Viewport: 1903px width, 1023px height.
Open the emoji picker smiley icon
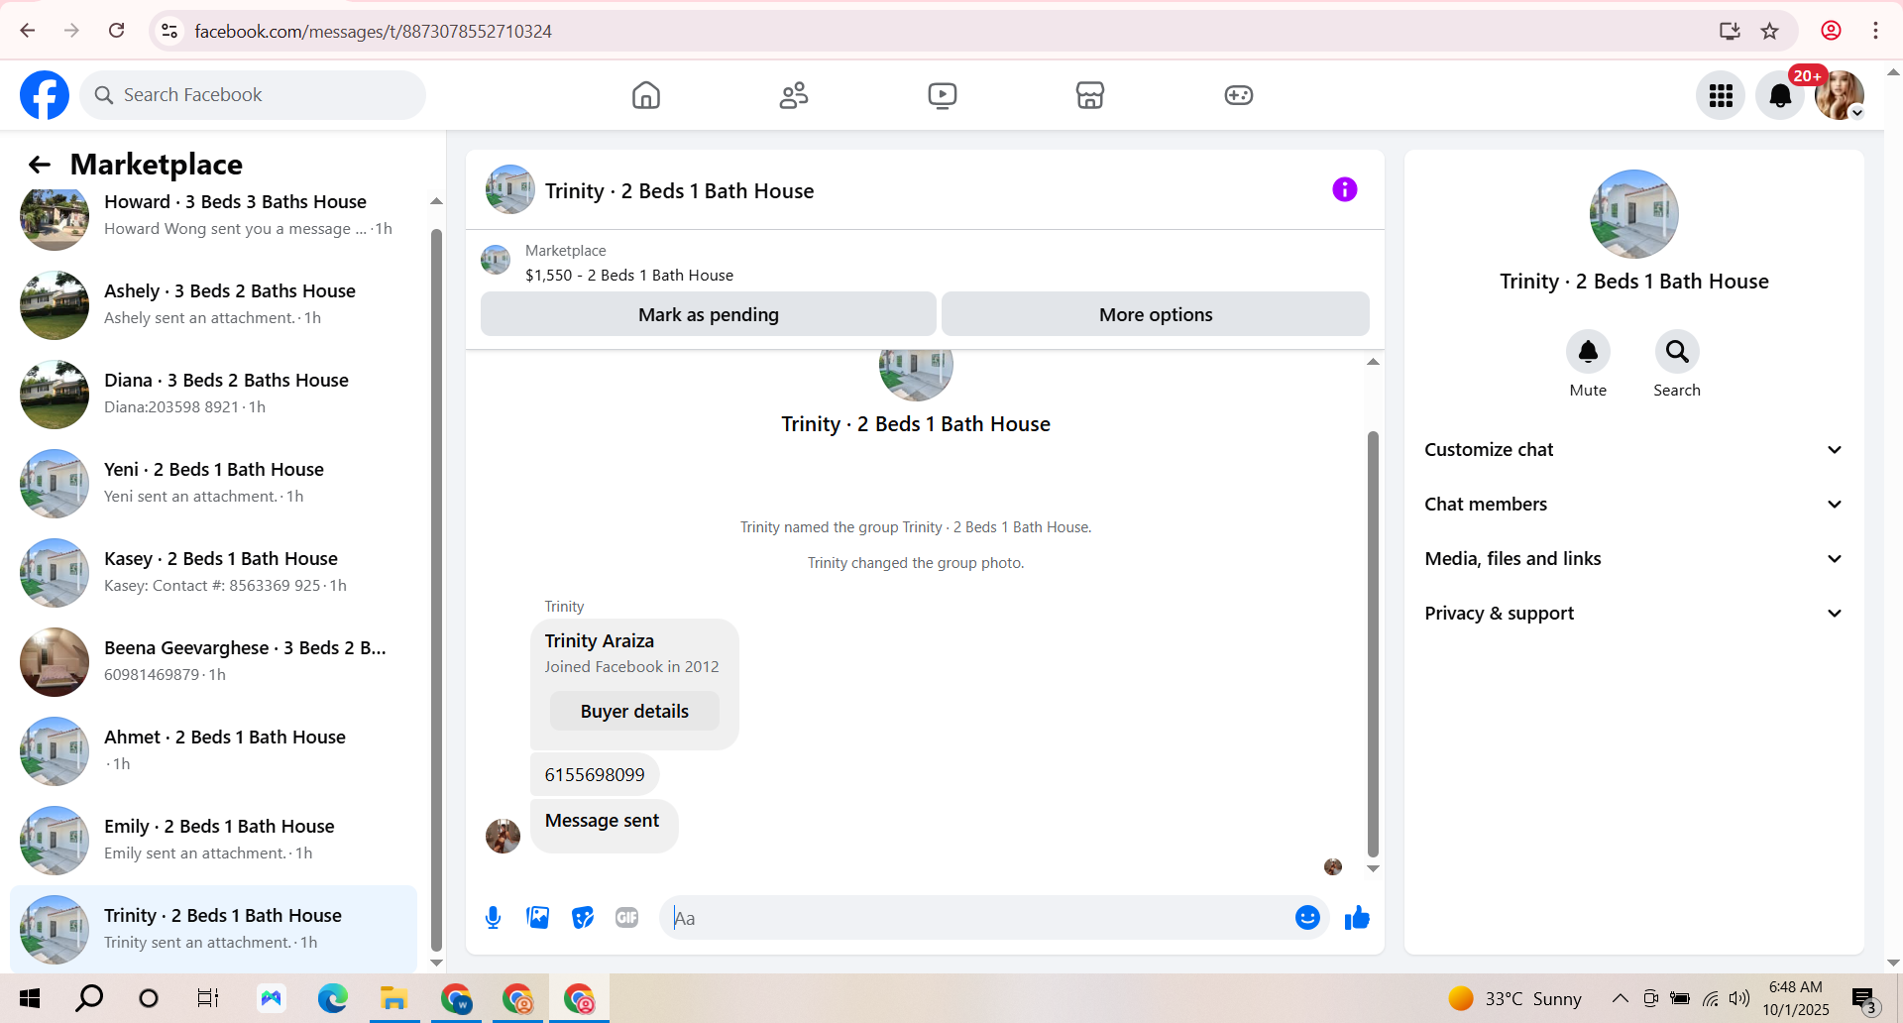coord(1307,918)
